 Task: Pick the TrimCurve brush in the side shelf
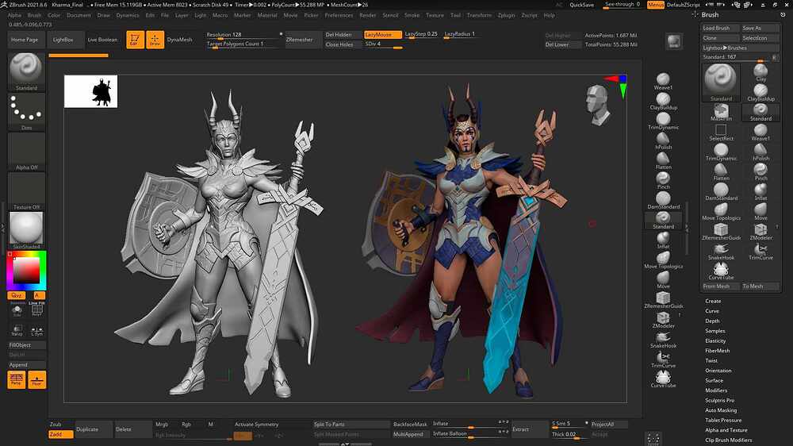[x=663, y=359]
